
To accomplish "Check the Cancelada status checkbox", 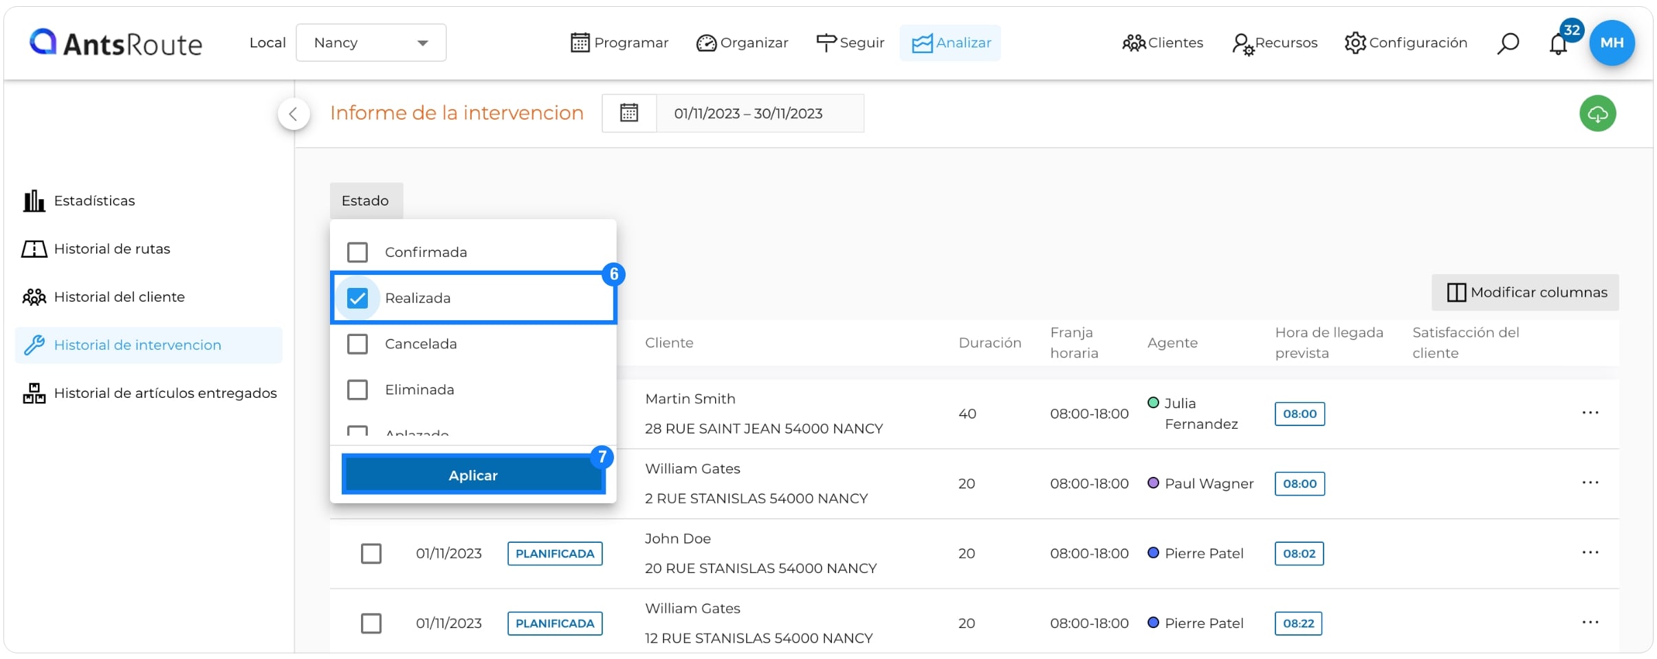I will click(358, 344).
